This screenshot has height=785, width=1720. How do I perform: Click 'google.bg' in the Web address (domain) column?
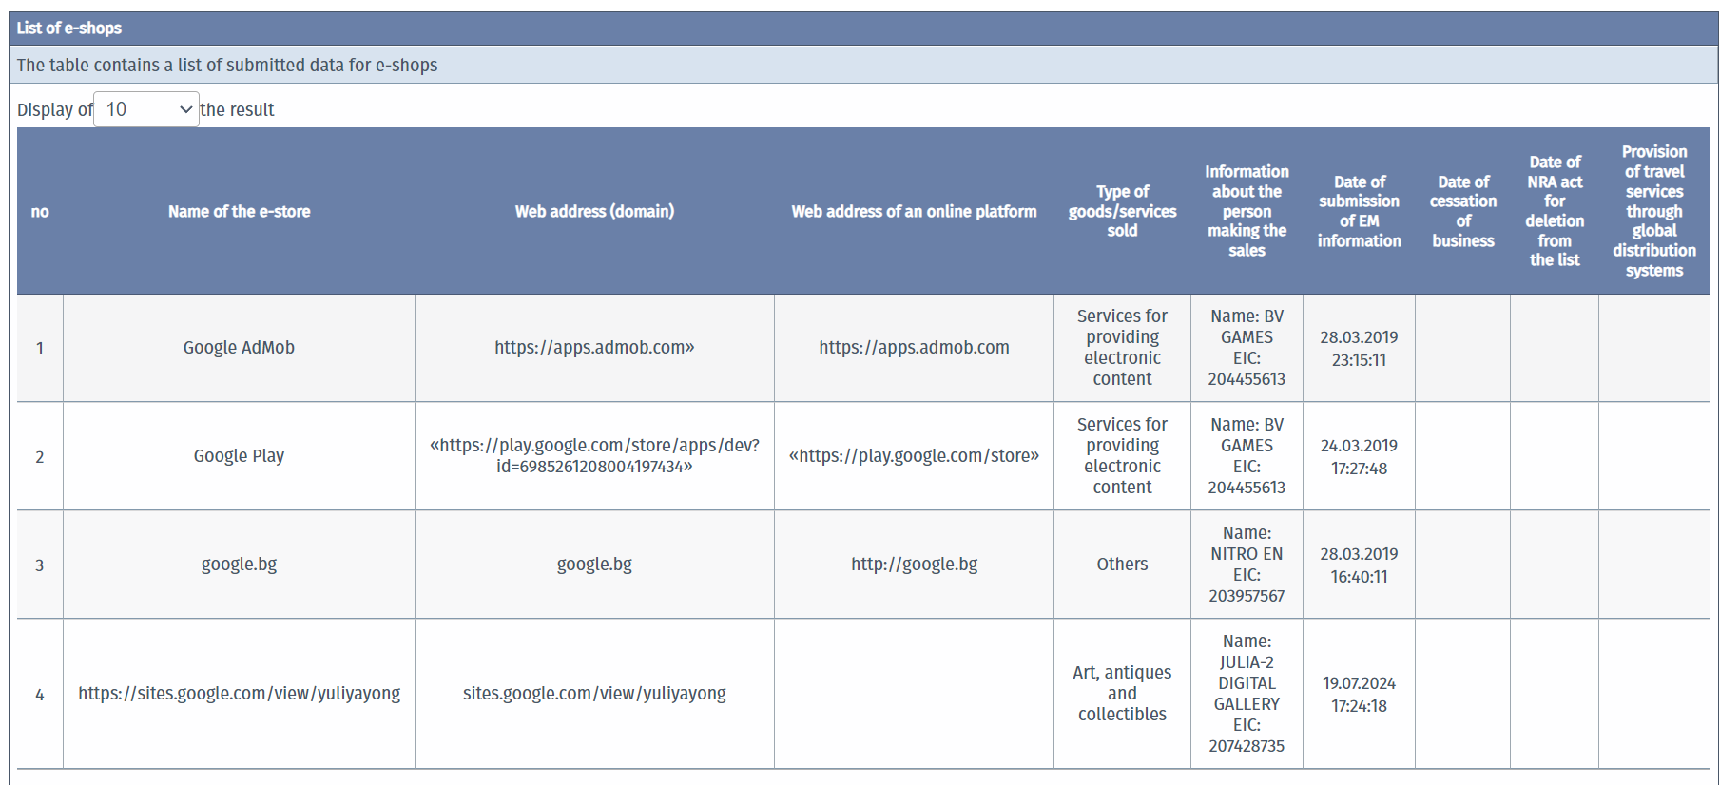point(594,565)
